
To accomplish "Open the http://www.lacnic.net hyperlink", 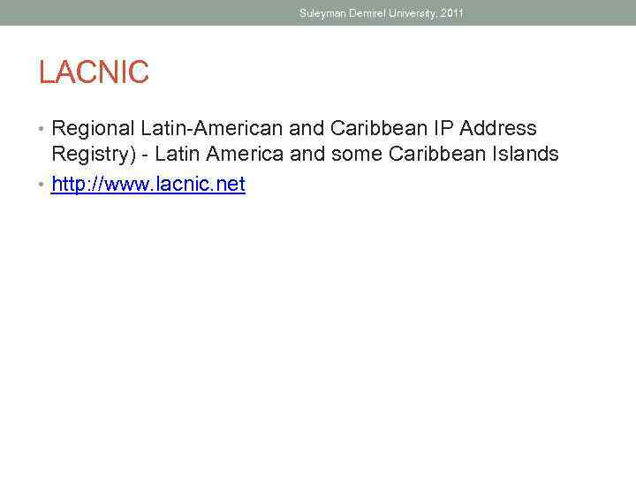I will tap(148, 184).
